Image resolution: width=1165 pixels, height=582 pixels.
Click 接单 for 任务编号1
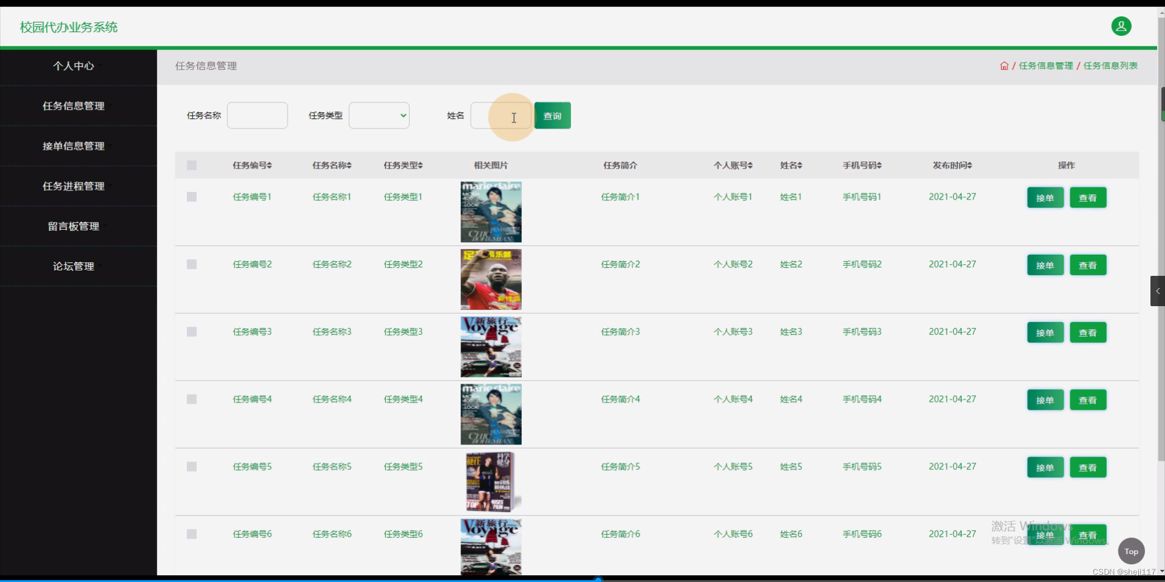[1045, 198]
